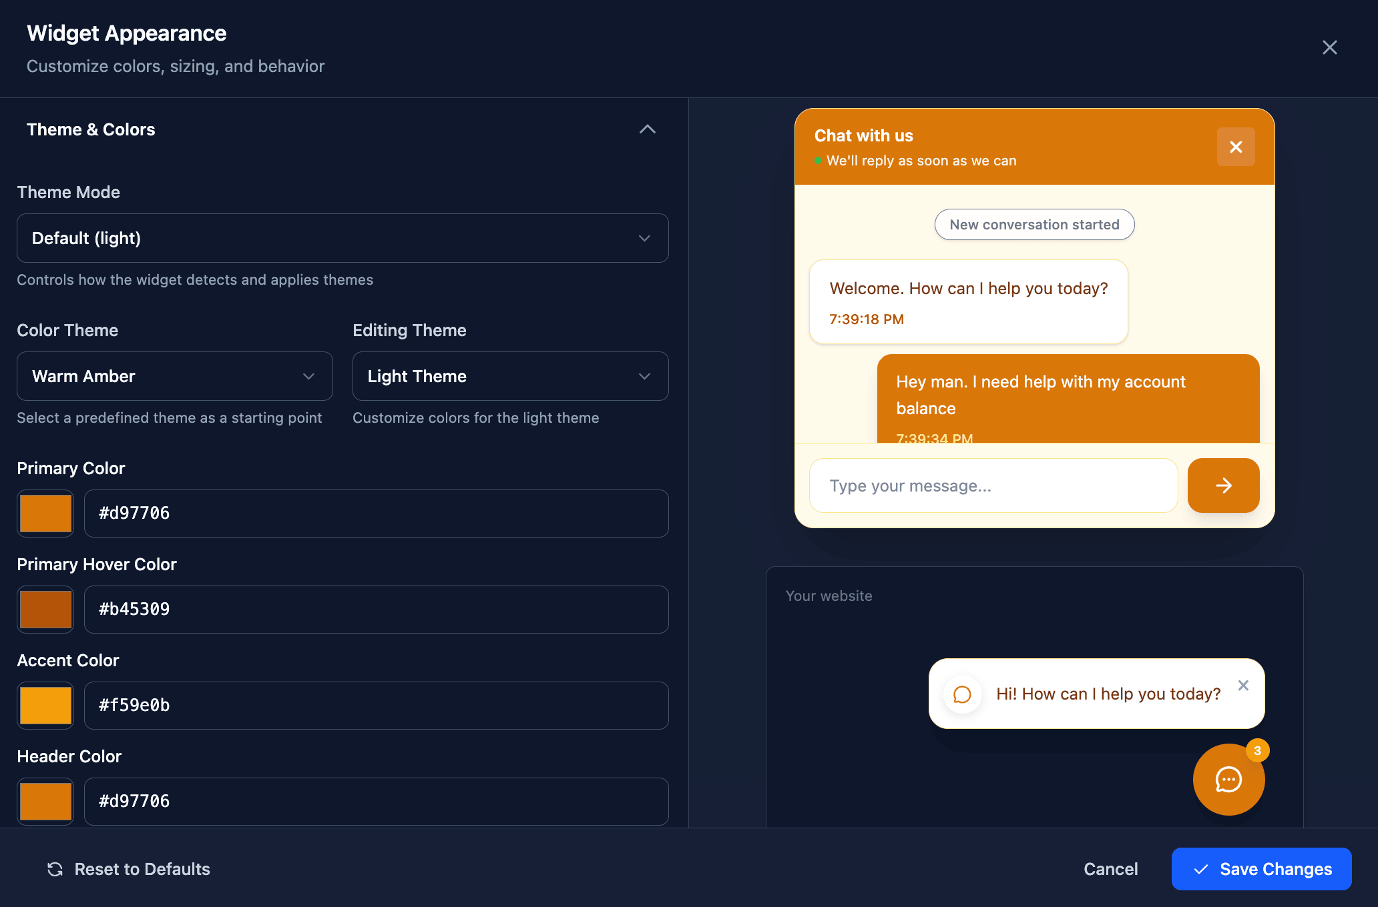Focus the Type your message field

point(993,486)
